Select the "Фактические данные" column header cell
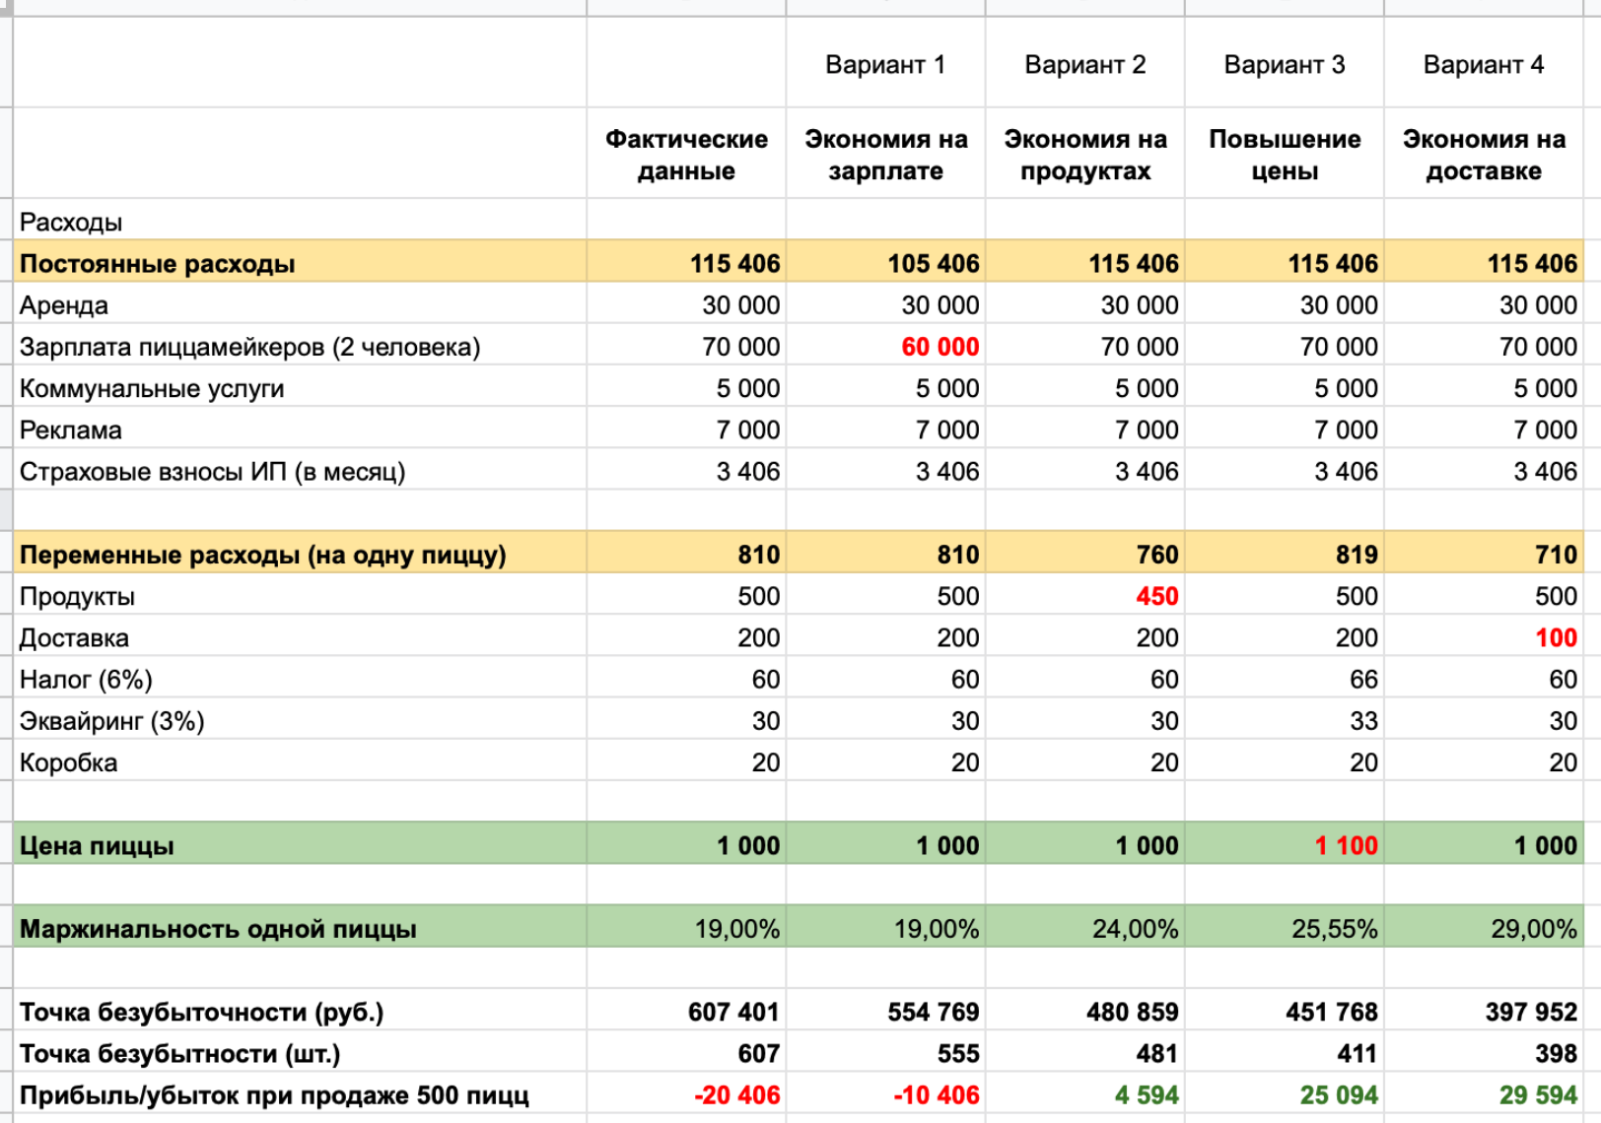This screenshot has height=1123, width=1601. (686, 155)
